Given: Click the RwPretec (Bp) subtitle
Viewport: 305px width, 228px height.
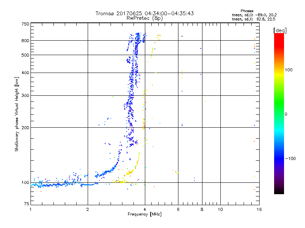Looking at the screenshot, I should [x=144, y=18].
